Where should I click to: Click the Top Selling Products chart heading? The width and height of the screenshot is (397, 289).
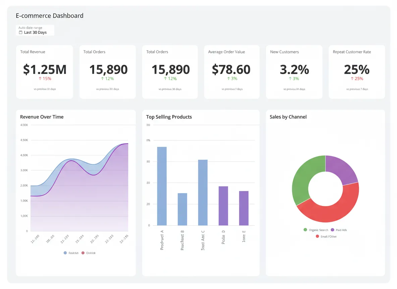[169, 117]
